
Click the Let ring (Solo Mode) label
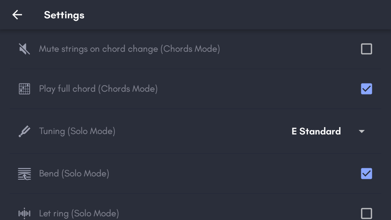pyautogui.click(x=79, y=213)
